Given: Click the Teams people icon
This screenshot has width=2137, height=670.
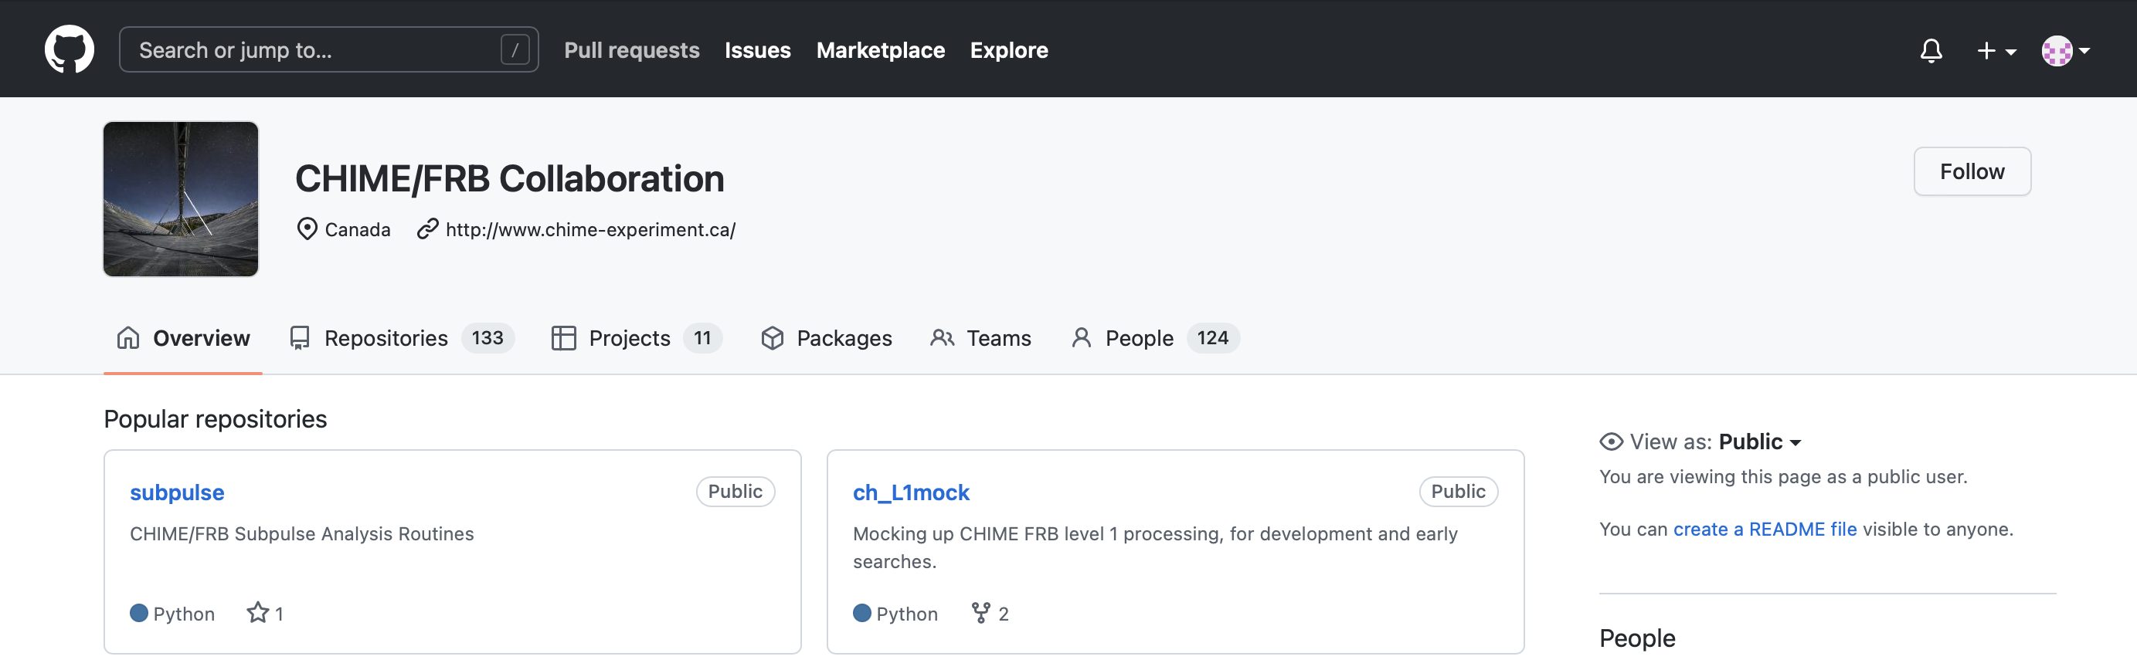Looking at the screenshot, I should coord(942,338).
